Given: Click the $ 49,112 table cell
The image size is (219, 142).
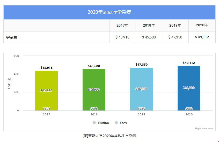Looking at the screenshot, I should [202, 37].
